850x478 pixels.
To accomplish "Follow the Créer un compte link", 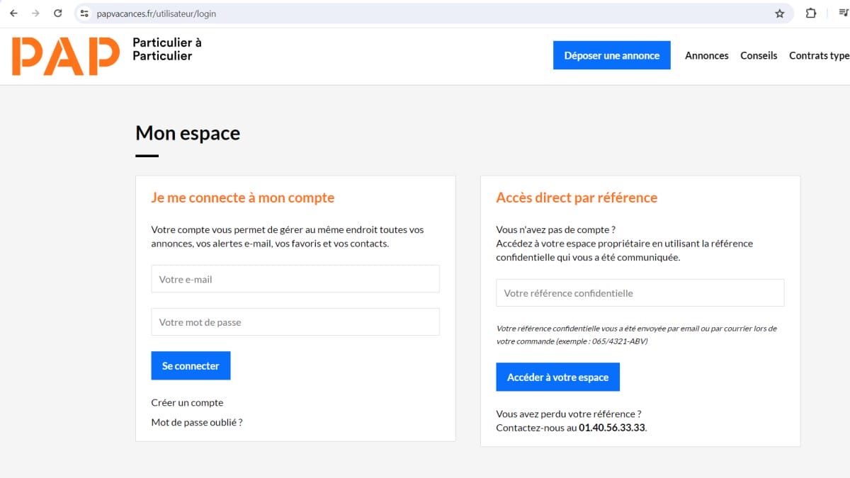I will [187, 402].
